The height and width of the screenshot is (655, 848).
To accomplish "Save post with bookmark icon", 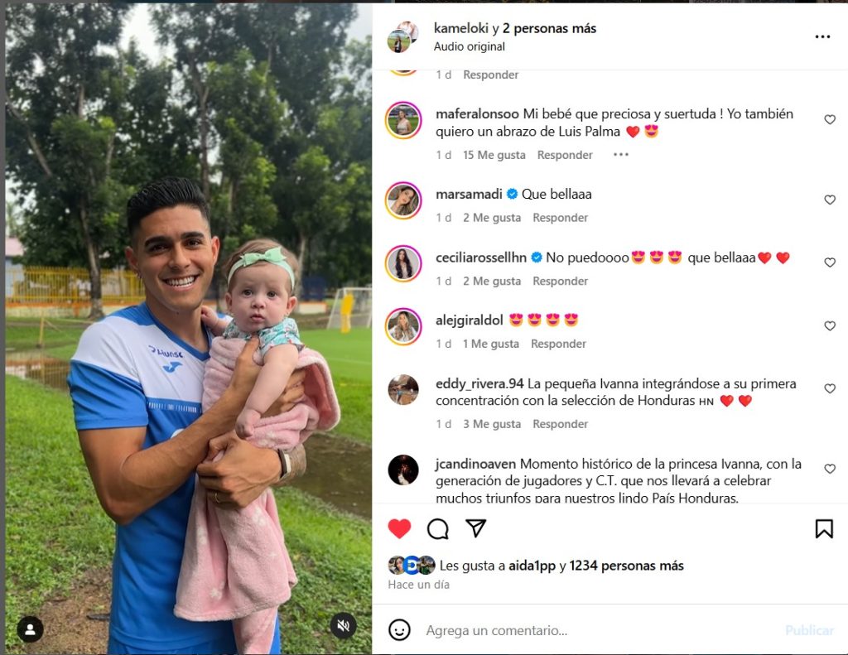I will point(824,528).
